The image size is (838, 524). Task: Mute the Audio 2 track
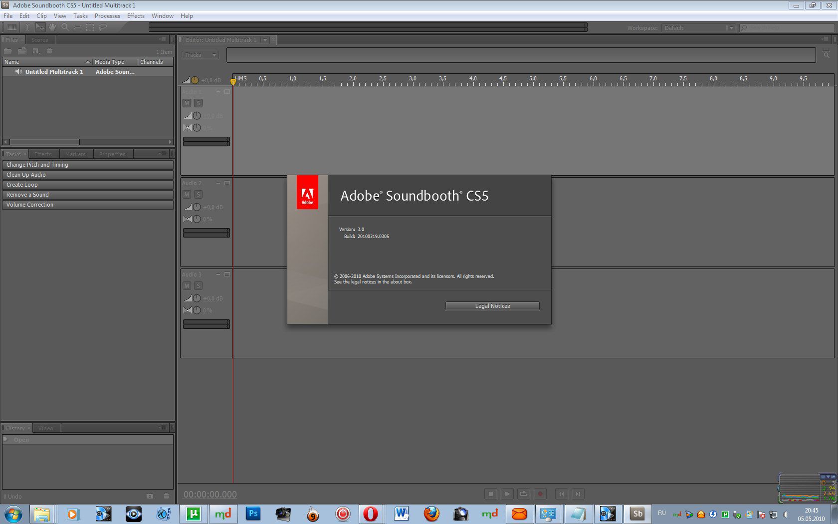click(187, 195)
